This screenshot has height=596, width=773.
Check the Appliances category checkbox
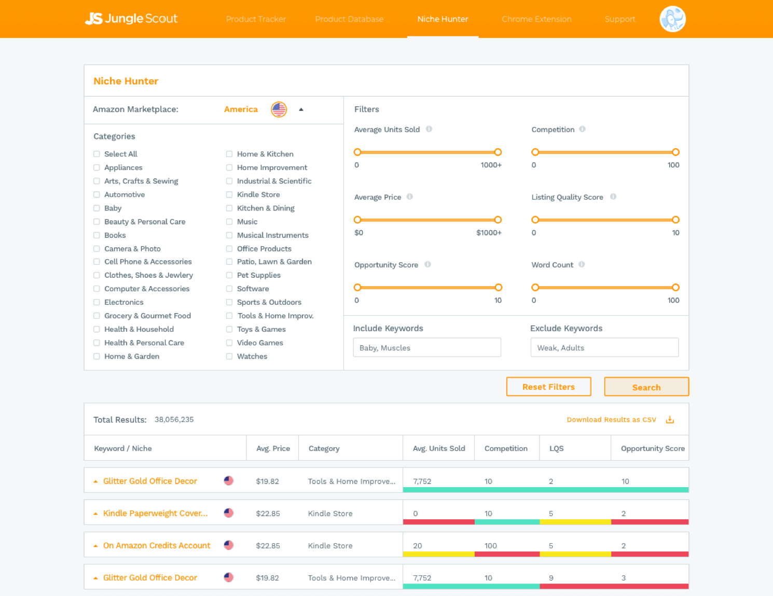click(96, 167)
